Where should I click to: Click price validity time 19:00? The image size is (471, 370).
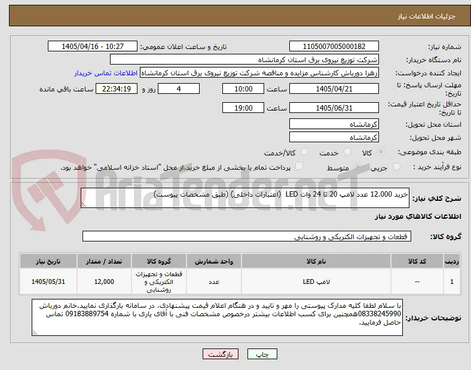pyautogui.click(x=243, y=108)
